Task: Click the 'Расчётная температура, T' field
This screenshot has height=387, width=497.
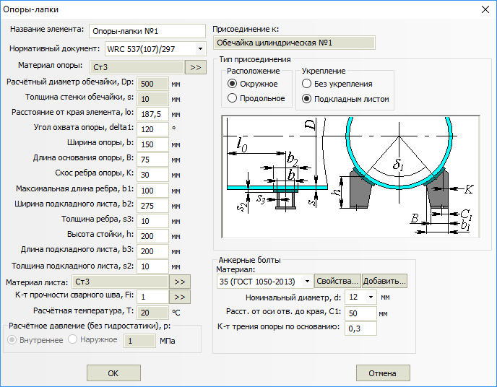Action: (x=152, y=313)
